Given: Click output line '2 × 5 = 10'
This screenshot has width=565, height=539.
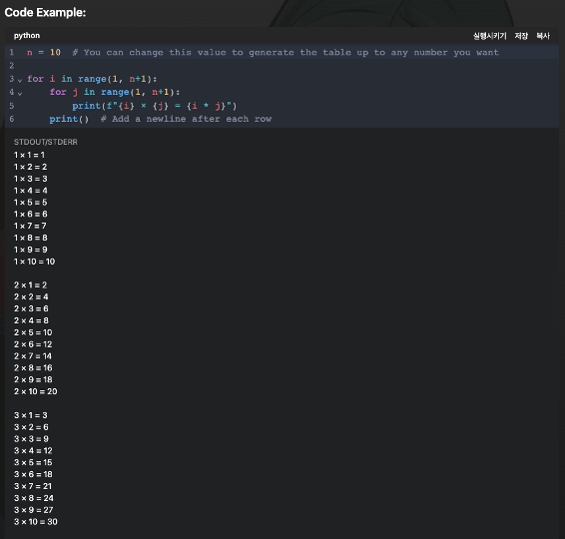Looking at the screenshot, I should click(x=33, y=332).
